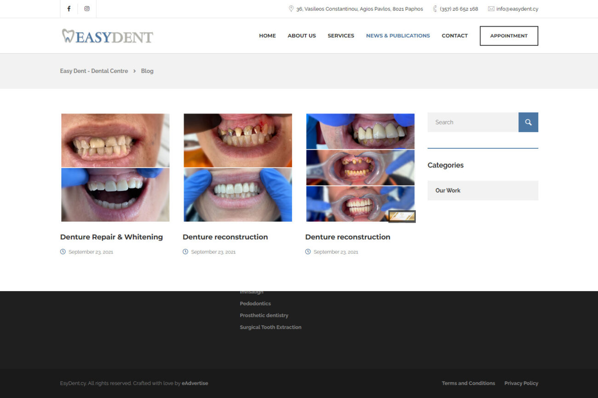Type in the Search field
The image size is (598, 398).
[473, 122]
